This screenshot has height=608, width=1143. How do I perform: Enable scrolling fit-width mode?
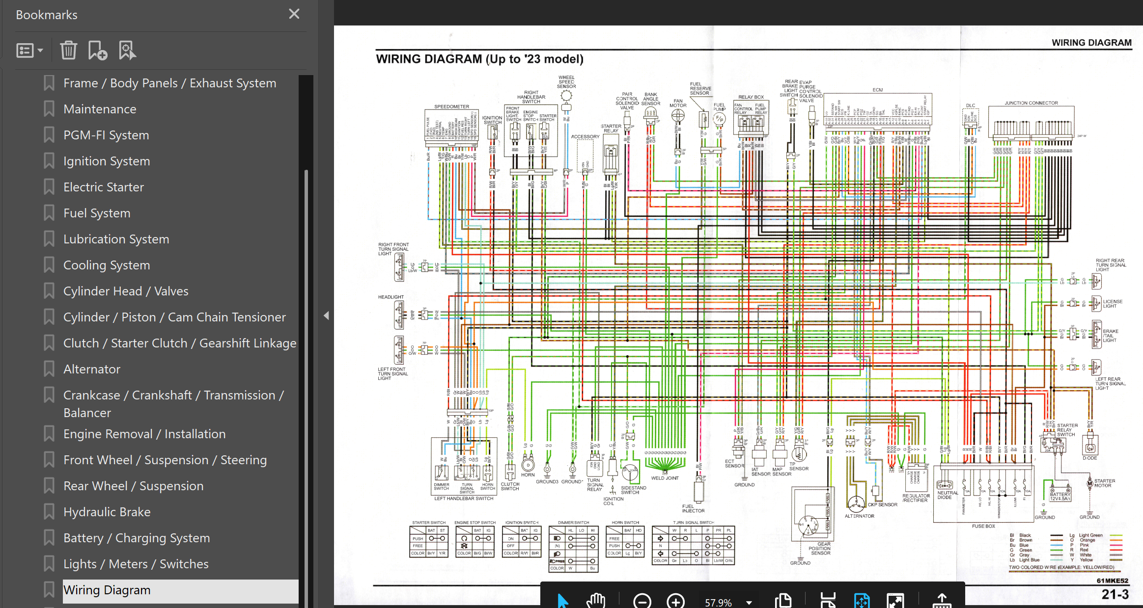click(x=828, y=601)
